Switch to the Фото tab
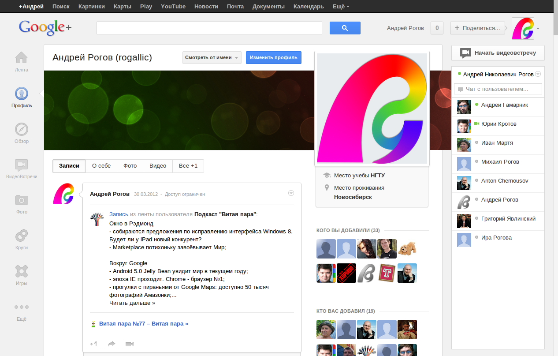This screenshot has width=558, height=356. (130, 166)
